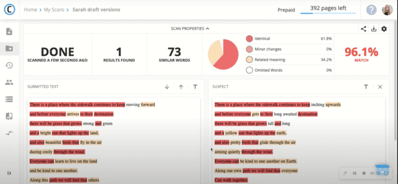The width and height of the screenshot is (398, 184).
Task: Jump to next match in Submitted Text
Action: (167, 87)
